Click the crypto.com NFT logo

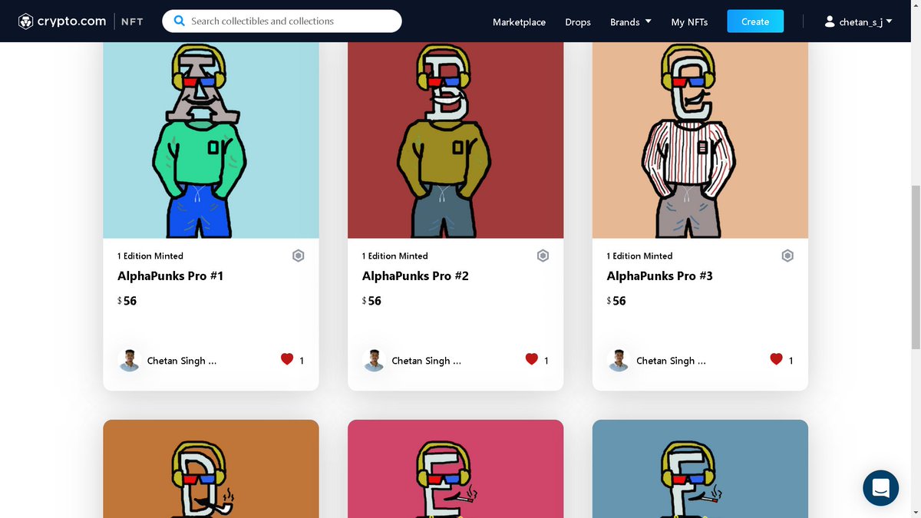pyautogui.click(x=81, y=21)
